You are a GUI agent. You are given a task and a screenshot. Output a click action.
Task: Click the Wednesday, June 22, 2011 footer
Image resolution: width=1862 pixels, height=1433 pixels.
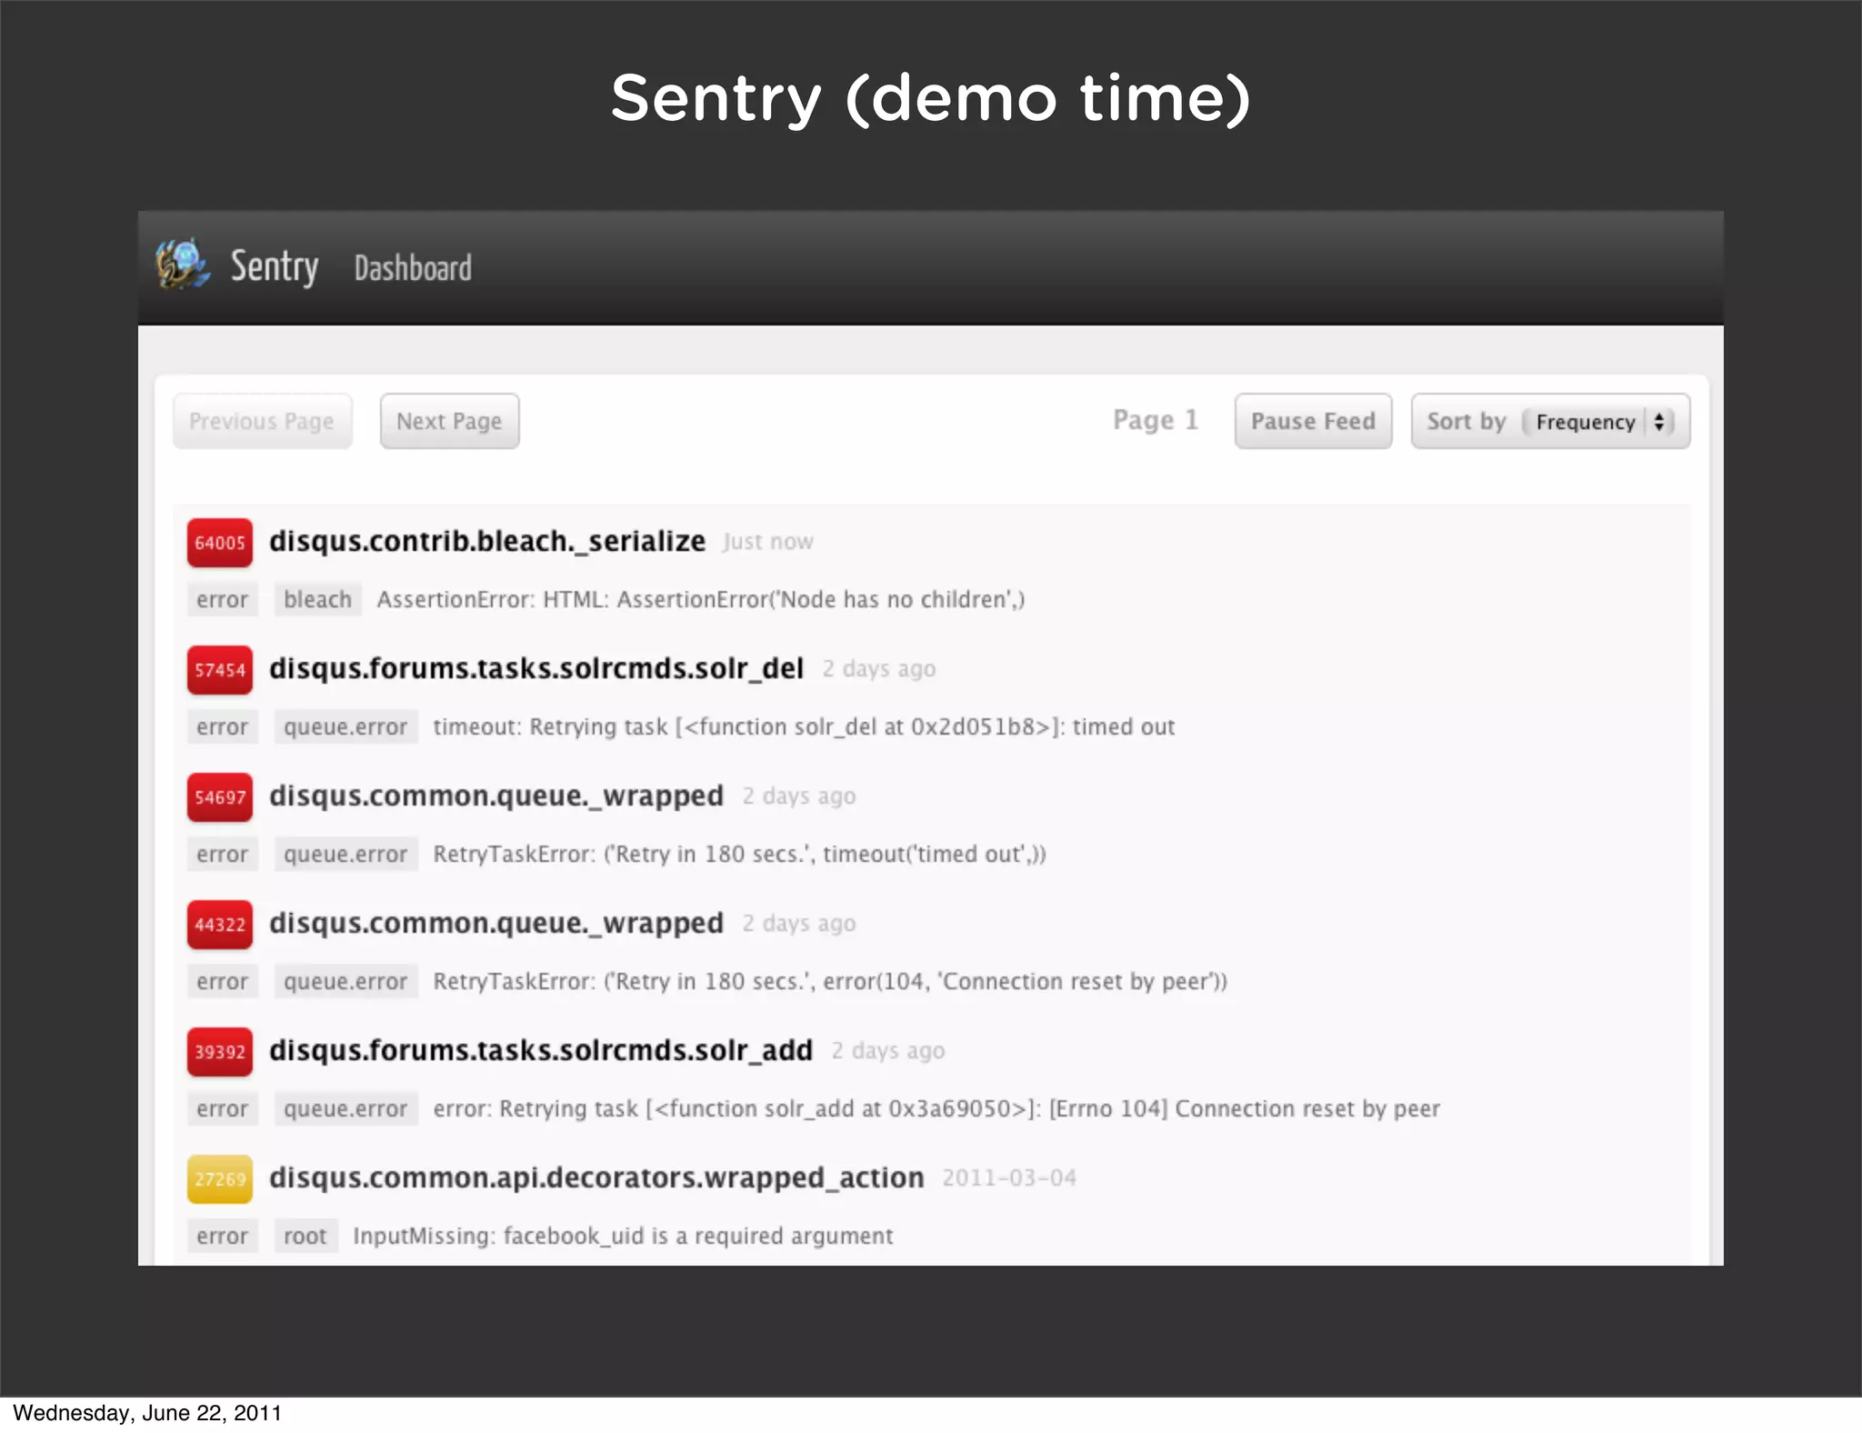(147, 1413)
